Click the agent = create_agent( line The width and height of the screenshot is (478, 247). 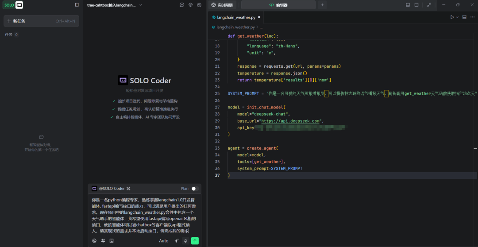click(253, 148)
